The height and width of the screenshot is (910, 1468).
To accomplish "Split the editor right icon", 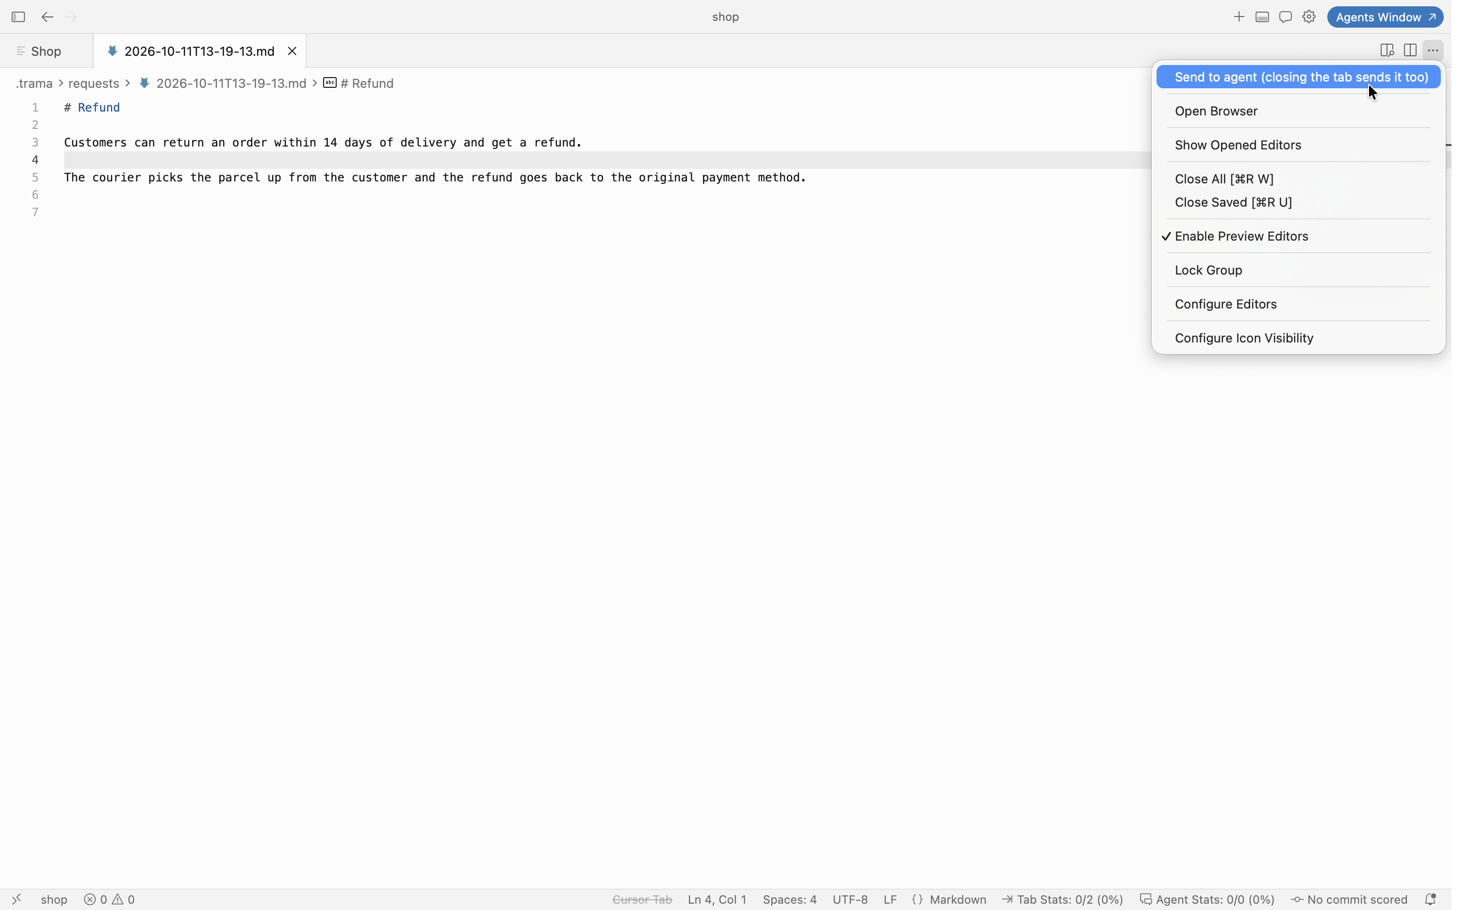I will pos(1410,50).
